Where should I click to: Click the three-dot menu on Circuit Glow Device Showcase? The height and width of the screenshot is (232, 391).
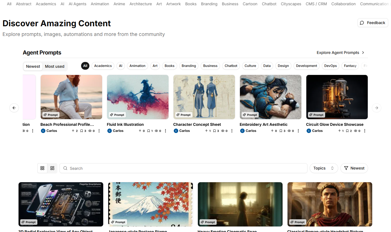pyautogui.click(x=365, y=131)
